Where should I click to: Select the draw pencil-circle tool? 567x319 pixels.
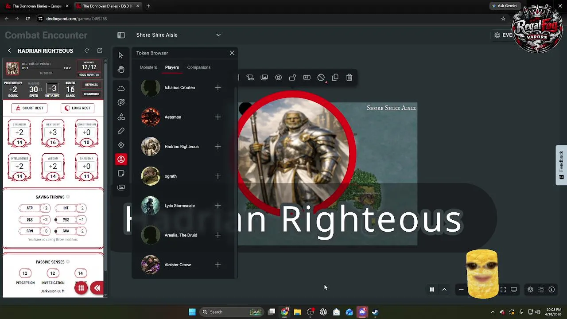tap(121, 102)
